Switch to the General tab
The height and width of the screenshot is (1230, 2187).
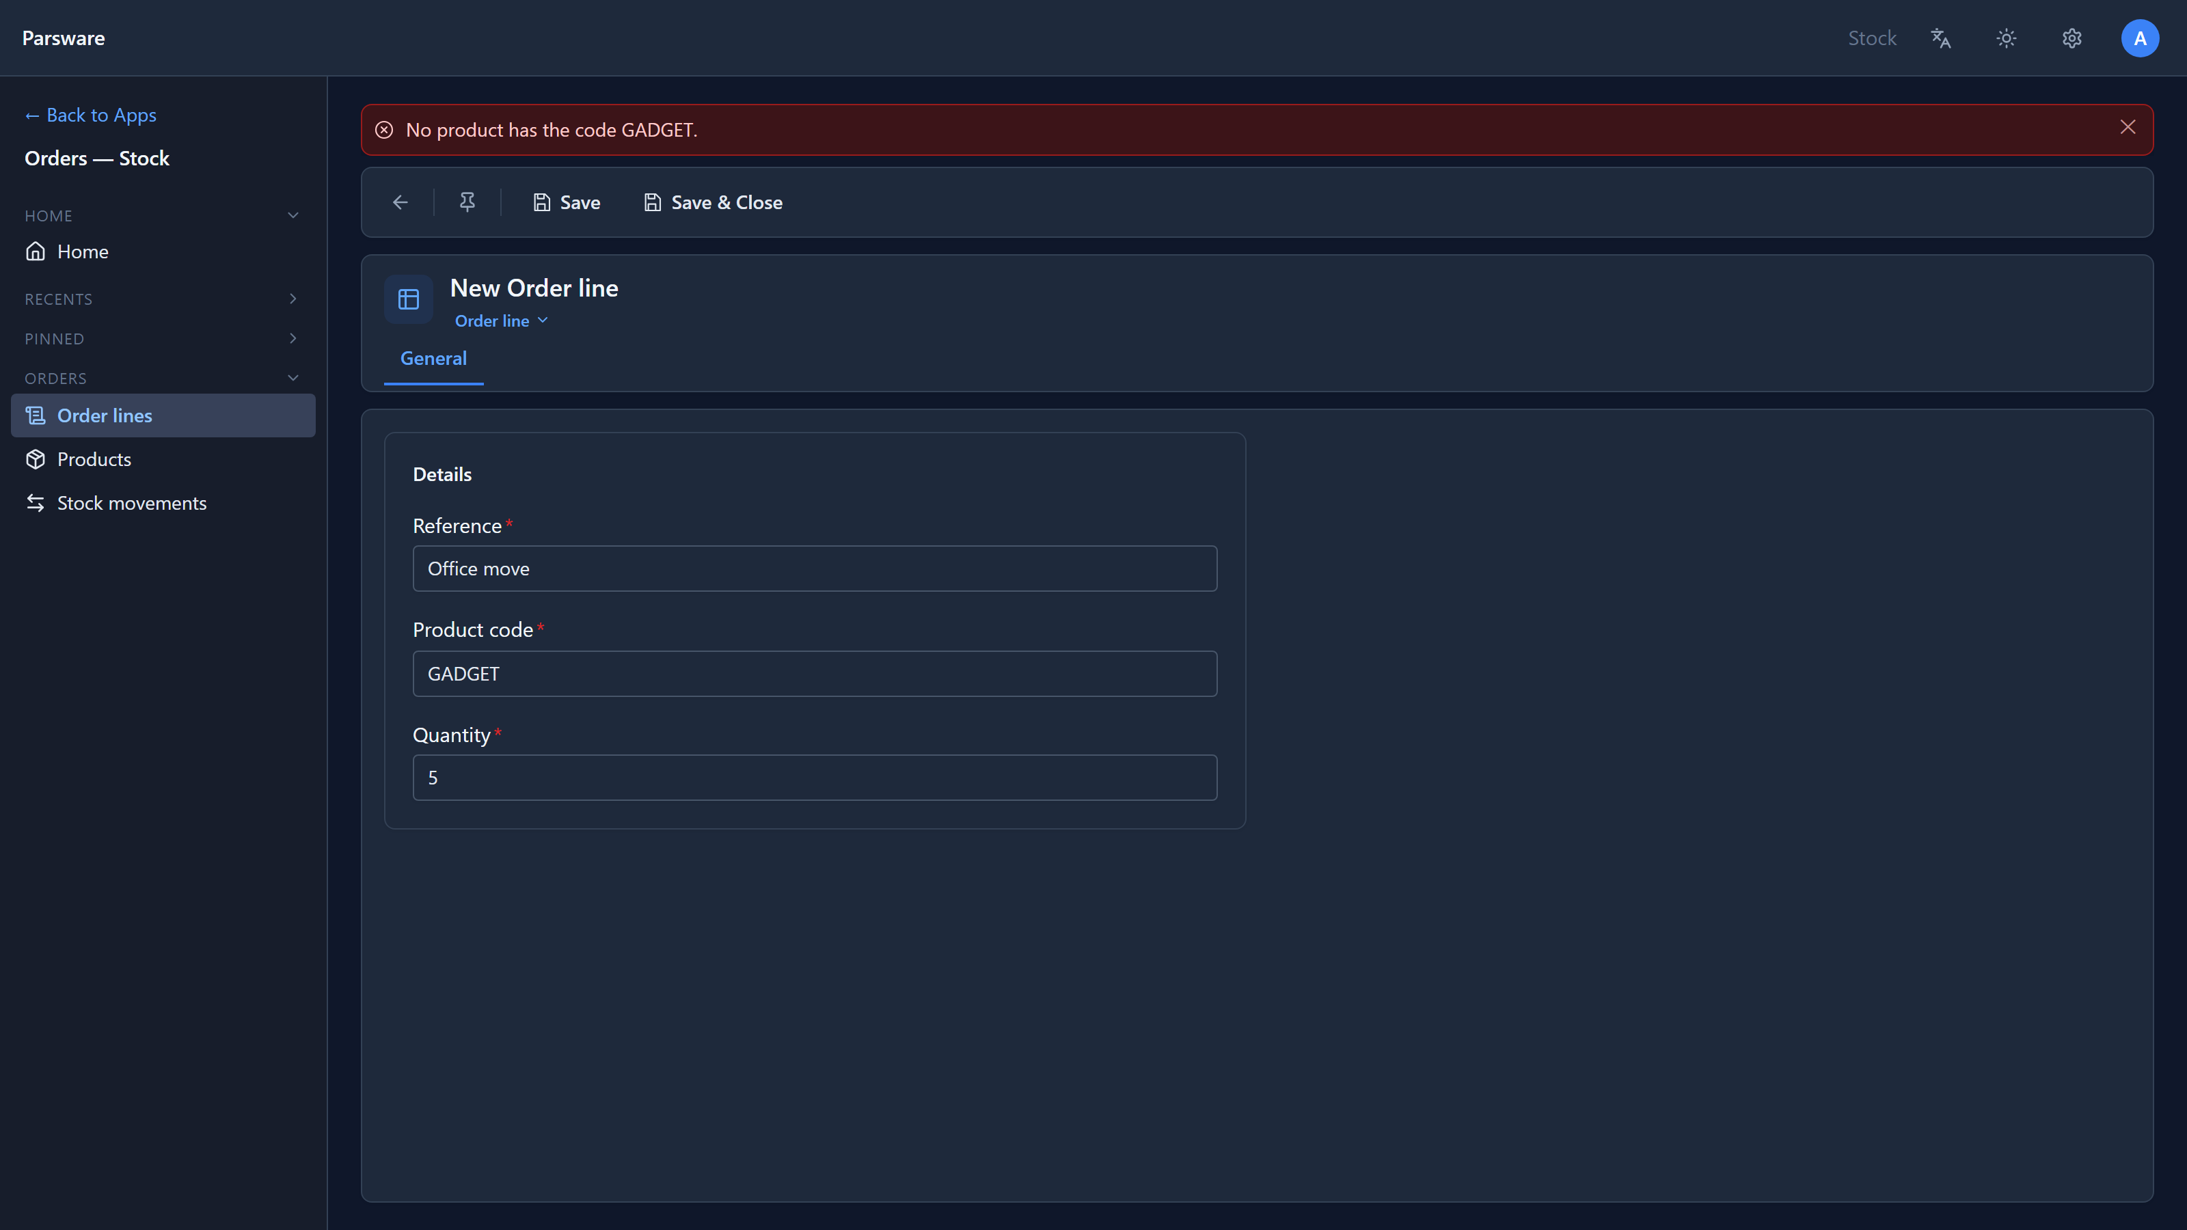pyautogui.click(x=433, y=358)
